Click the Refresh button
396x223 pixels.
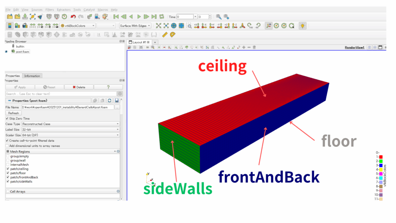tap(13, 113)
